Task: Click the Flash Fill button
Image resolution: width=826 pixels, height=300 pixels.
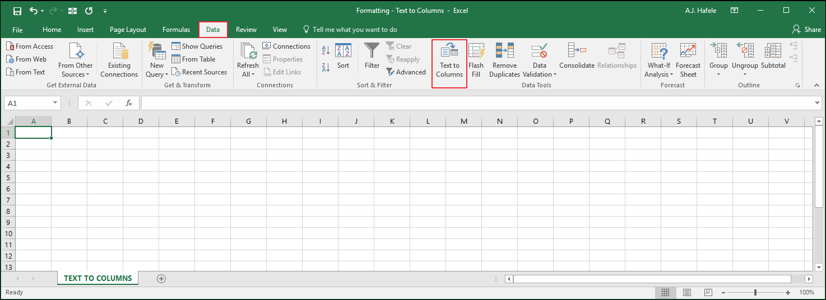Action: click(x=476, y=60)
